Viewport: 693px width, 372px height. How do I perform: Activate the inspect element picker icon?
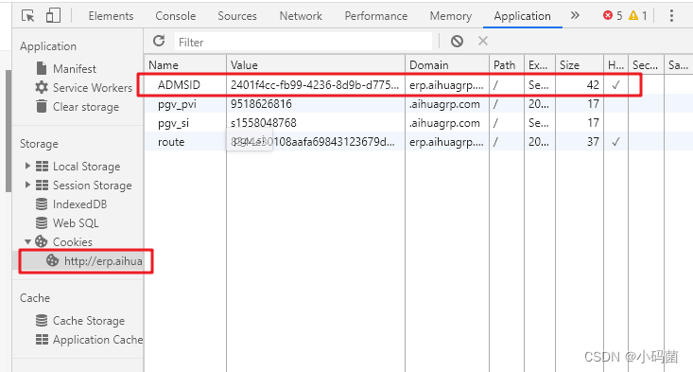(27, 16)
